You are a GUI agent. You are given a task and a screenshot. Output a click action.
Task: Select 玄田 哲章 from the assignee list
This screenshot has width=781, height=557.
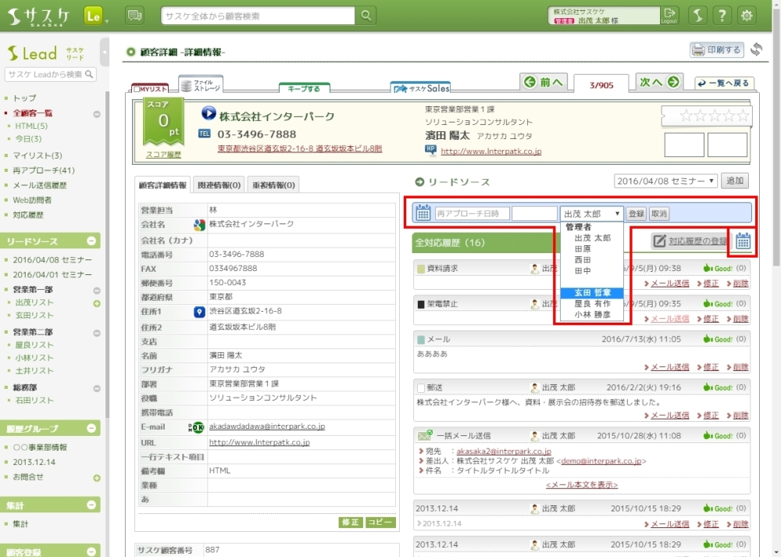tap(593, 293)
